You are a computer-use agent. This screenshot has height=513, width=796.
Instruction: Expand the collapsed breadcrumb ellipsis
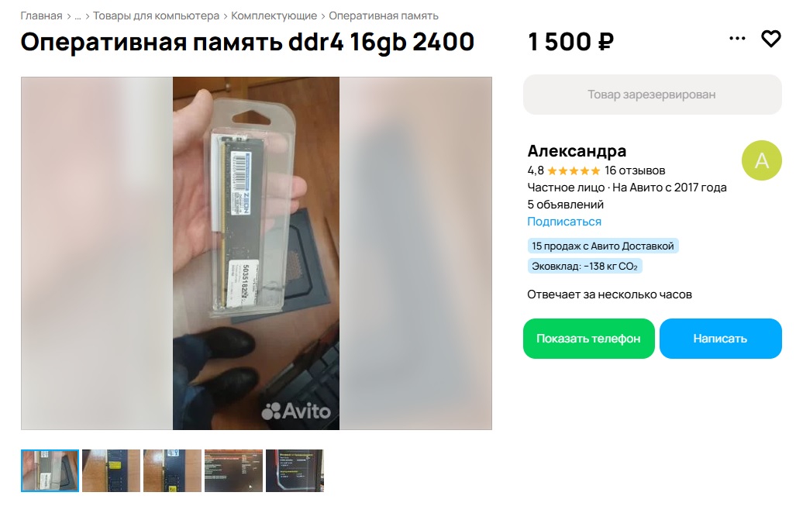point(78,16)
